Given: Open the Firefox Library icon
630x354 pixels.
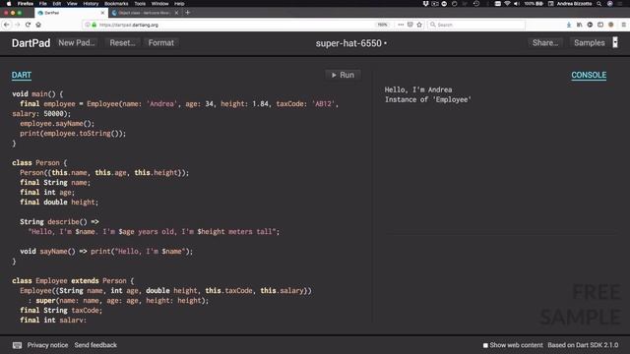Looking at the screenshot, I should (x=580, y=25).
